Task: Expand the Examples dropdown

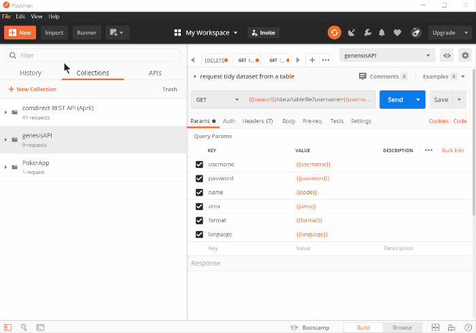Action: pos(463,76)
